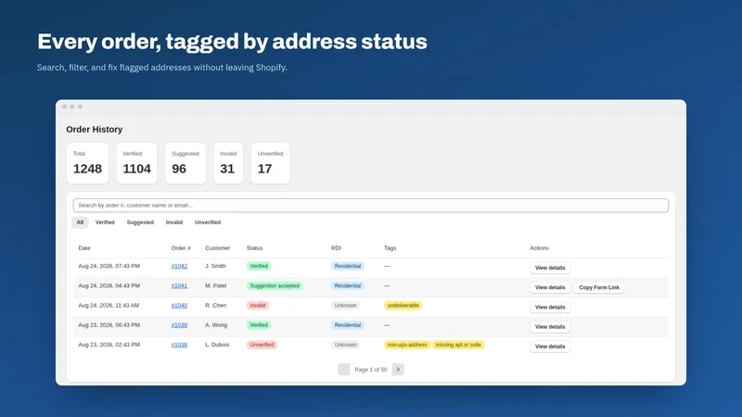This screenshot has width=742, height=417.
Task: Click the Suggestion accepted status badge
Action: click(275, 285)
